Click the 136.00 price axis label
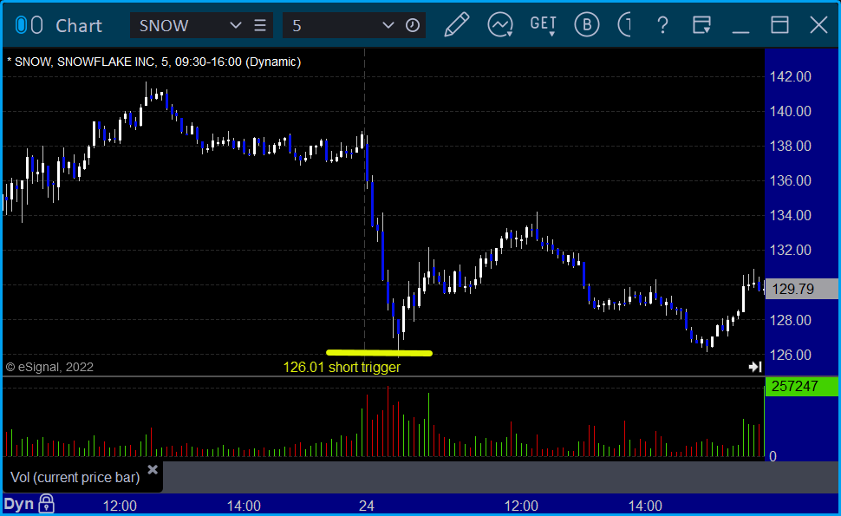841x516 pixels. click(791, 180)
